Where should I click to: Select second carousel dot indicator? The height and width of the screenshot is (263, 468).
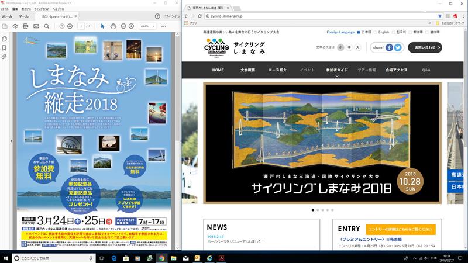(318, 210)
